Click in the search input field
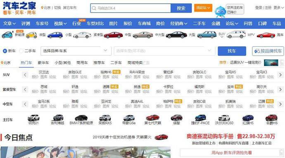This screenshot has height=158, width=285. [131, 8]
